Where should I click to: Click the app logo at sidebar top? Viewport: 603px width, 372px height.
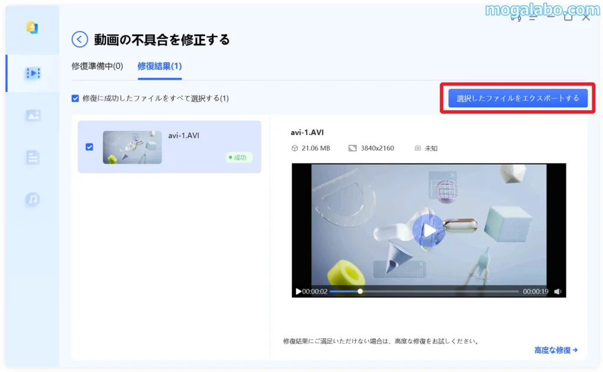[32, 28]
